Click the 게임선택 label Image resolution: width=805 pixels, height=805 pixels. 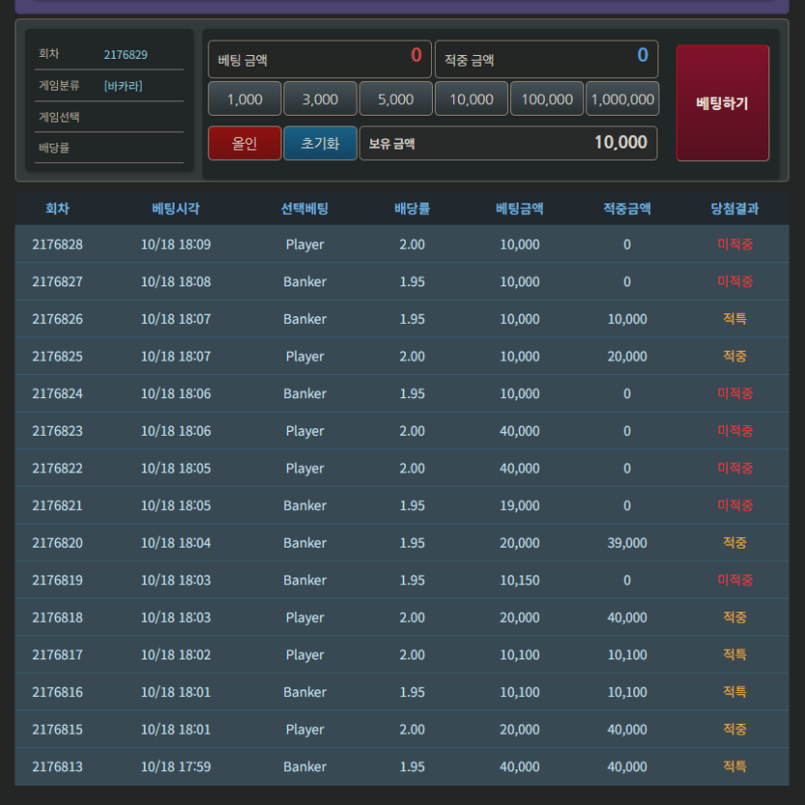(x=59, y=117)
